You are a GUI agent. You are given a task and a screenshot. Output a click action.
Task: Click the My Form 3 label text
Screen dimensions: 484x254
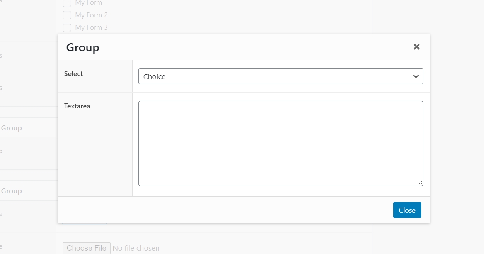coord(91,27)
